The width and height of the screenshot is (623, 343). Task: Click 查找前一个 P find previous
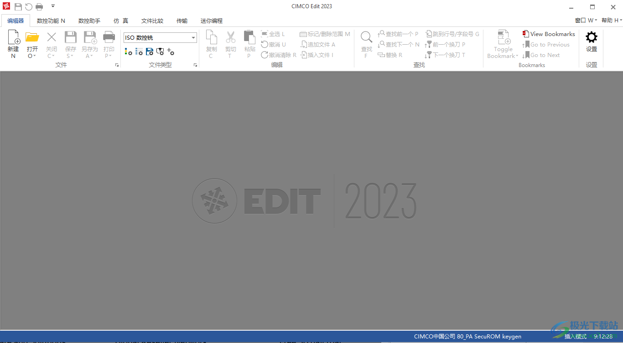click(x=398, y=34)
